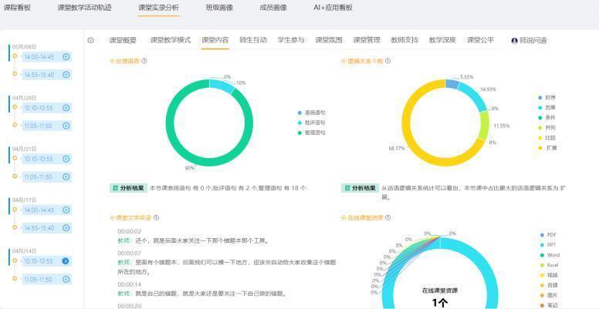Toggle Word resource legend item

click(x=550, y=255)
